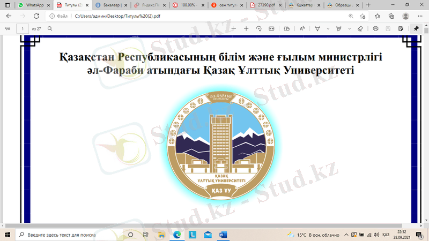Print the PDF document
The height and width of the screenshot is (241, 429).
(375, 28)
